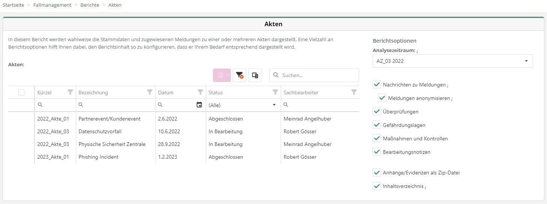The width and height of the screenshot is (547, 204).
Task: Click filter icon in Sachbearbeiter column header
Action: 354,92
